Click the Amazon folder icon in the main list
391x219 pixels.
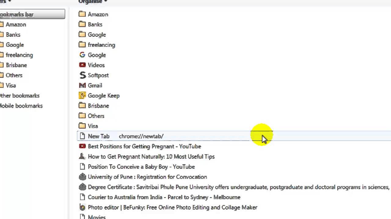coord(82,14)
